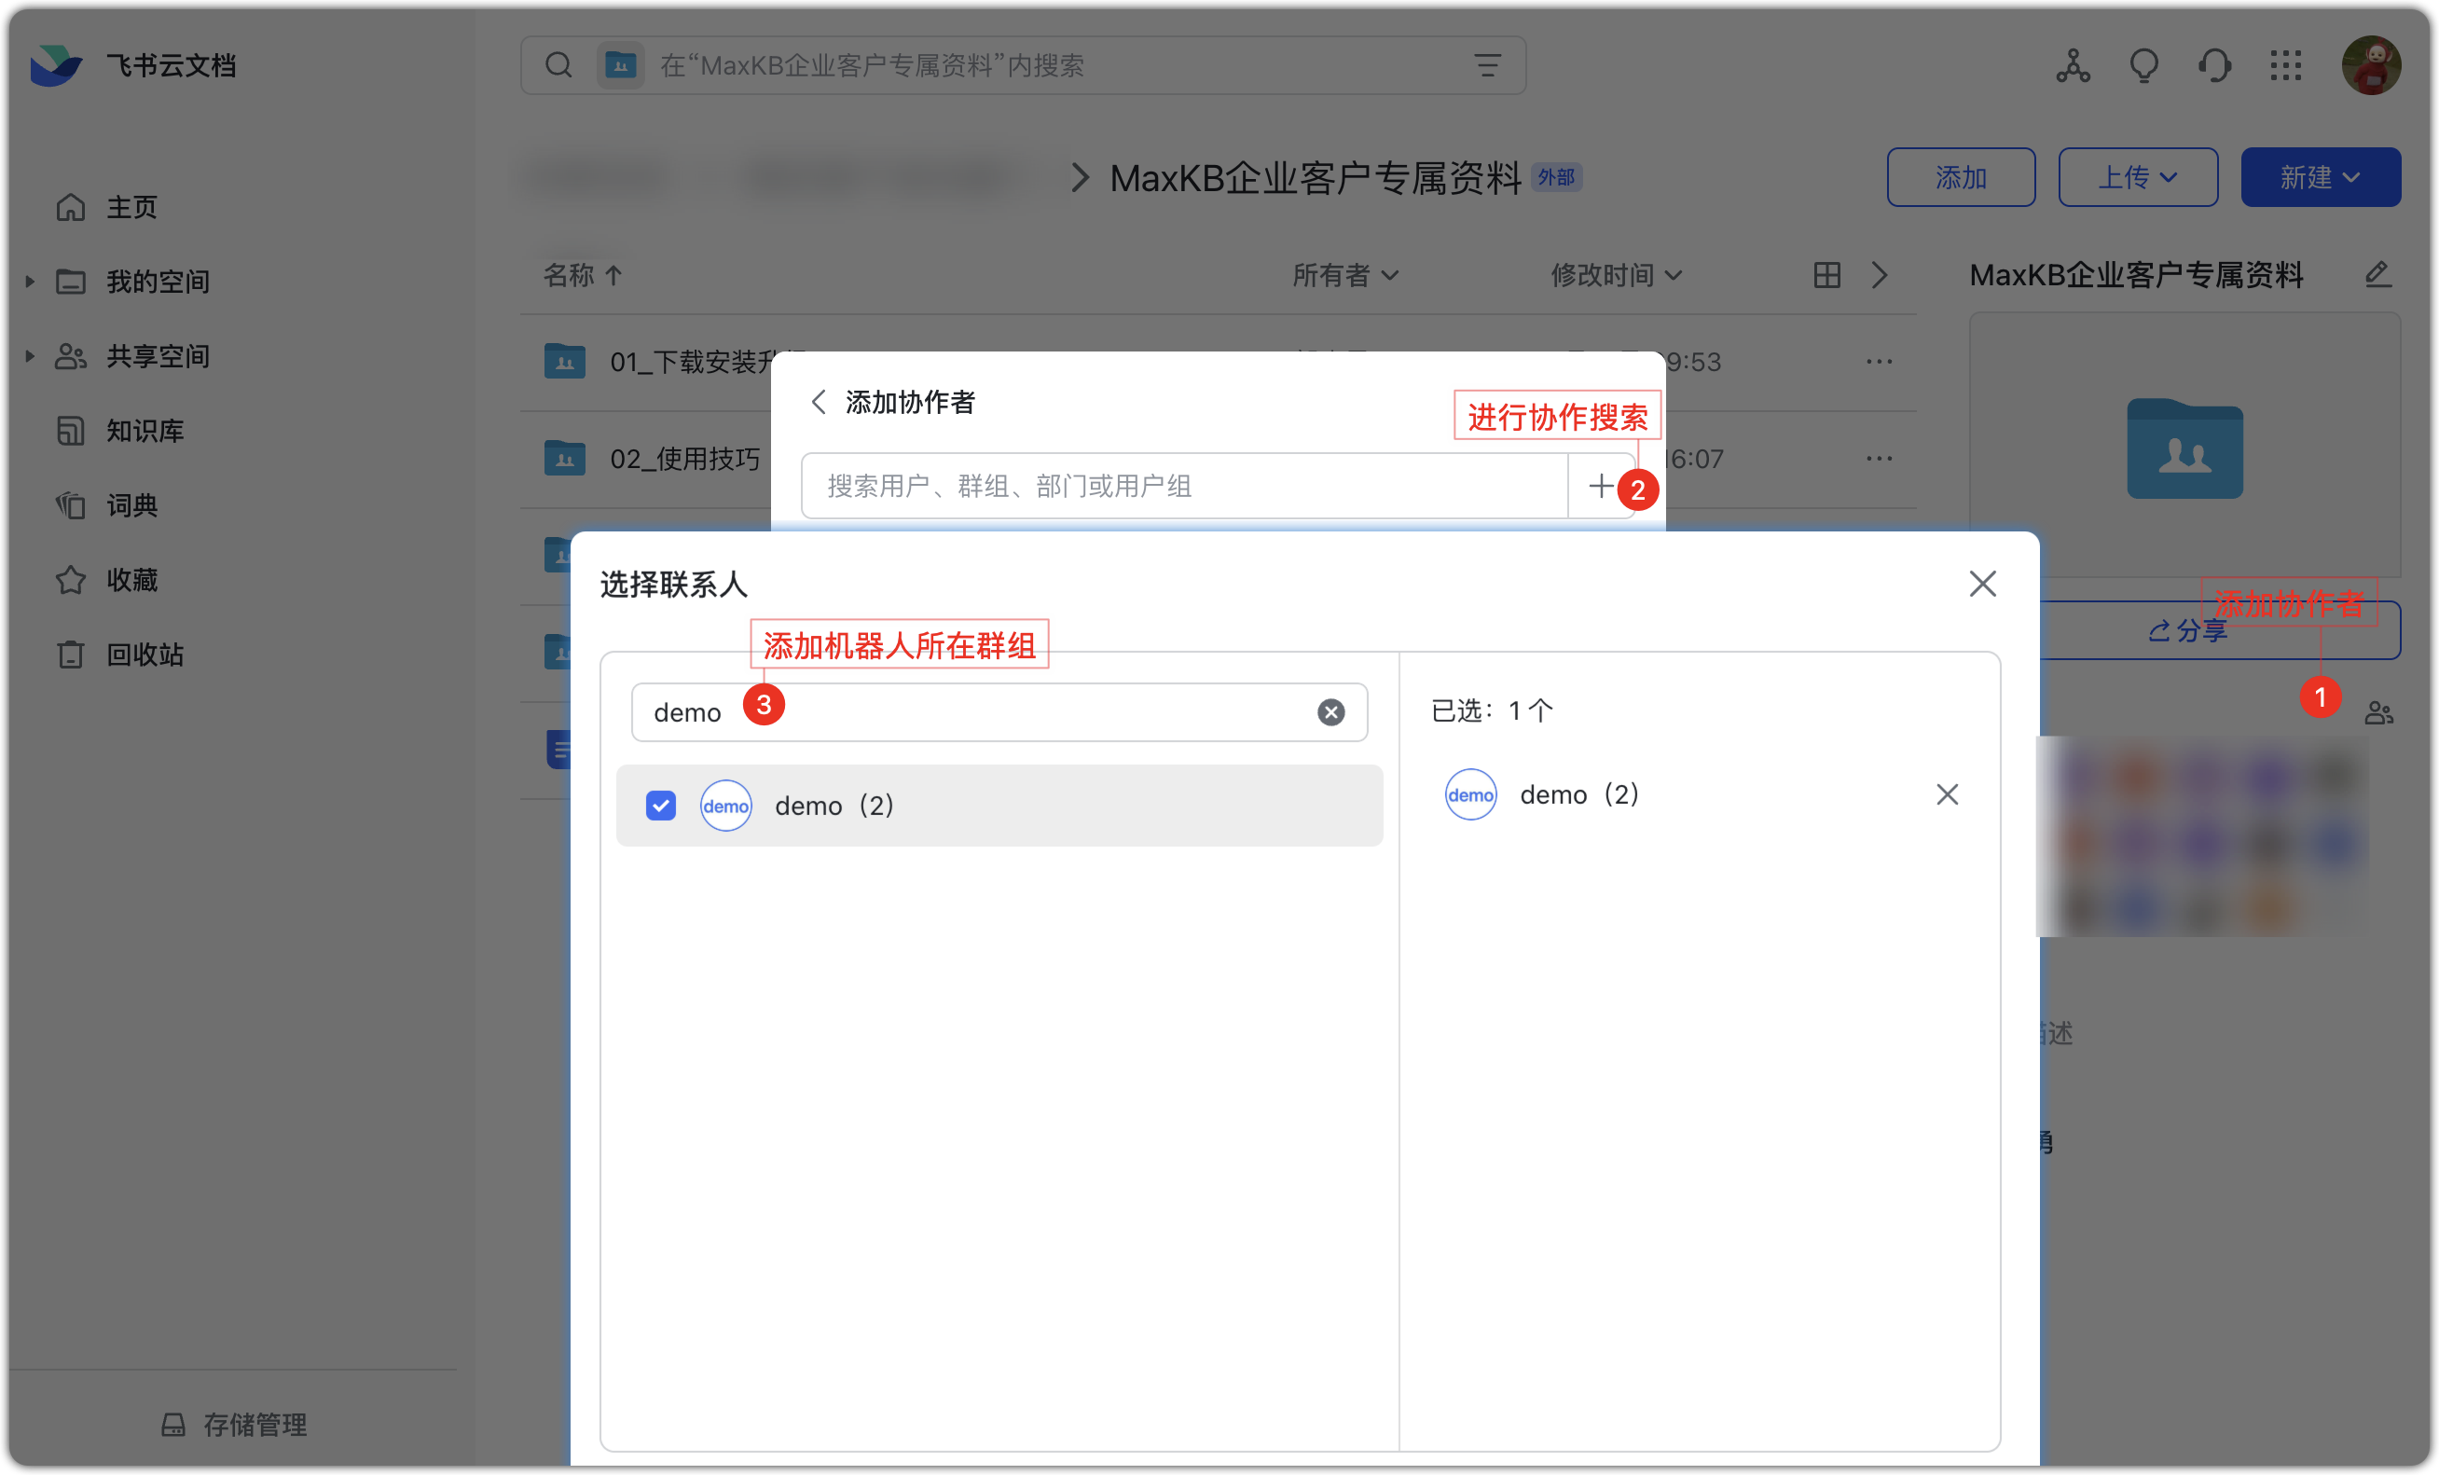Uncheck the demo (2) group checkbox
2439x1475 pixels.
point(660,805)
